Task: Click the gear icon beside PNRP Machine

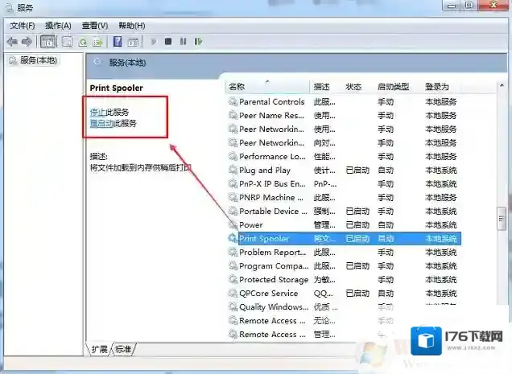Action: tap(233, 197)
